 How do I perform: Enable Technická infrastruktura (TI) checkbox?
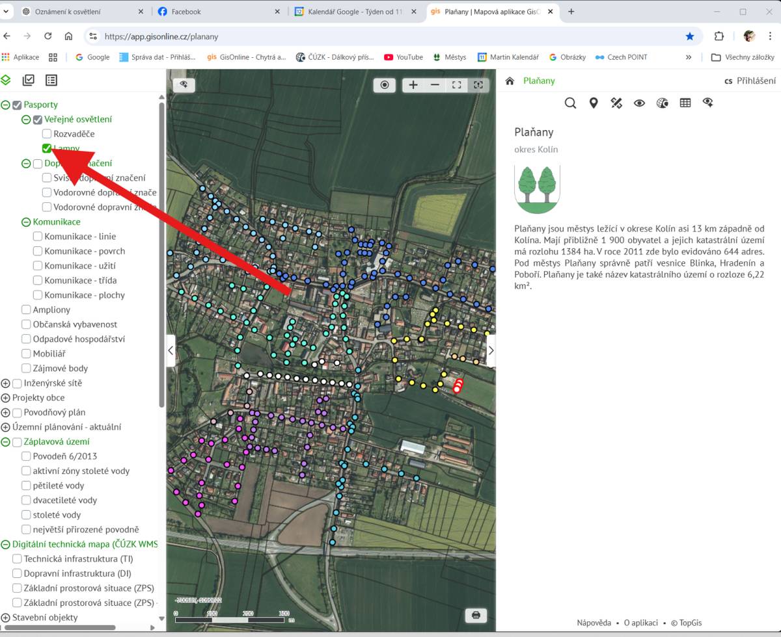[17, 559]
